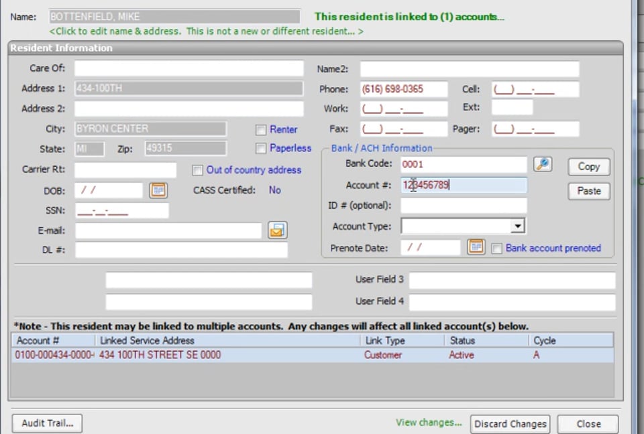
Task: Focus the User Field 3 input
Action: click(x=512, y=281)
